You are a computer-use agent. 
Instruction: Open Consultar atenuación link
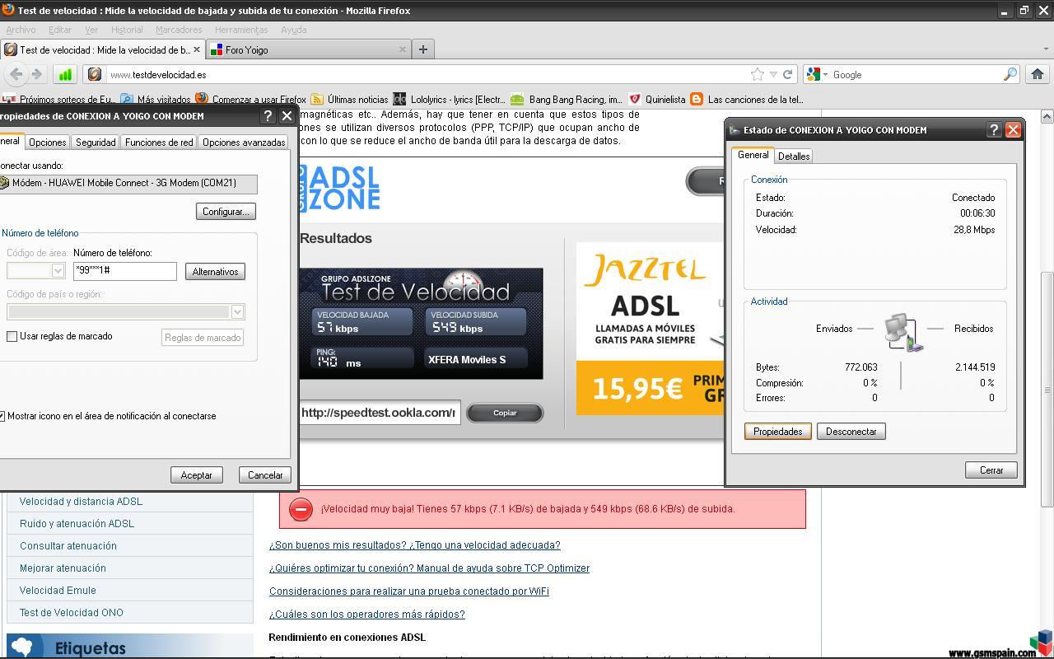(x=68, y=546)
